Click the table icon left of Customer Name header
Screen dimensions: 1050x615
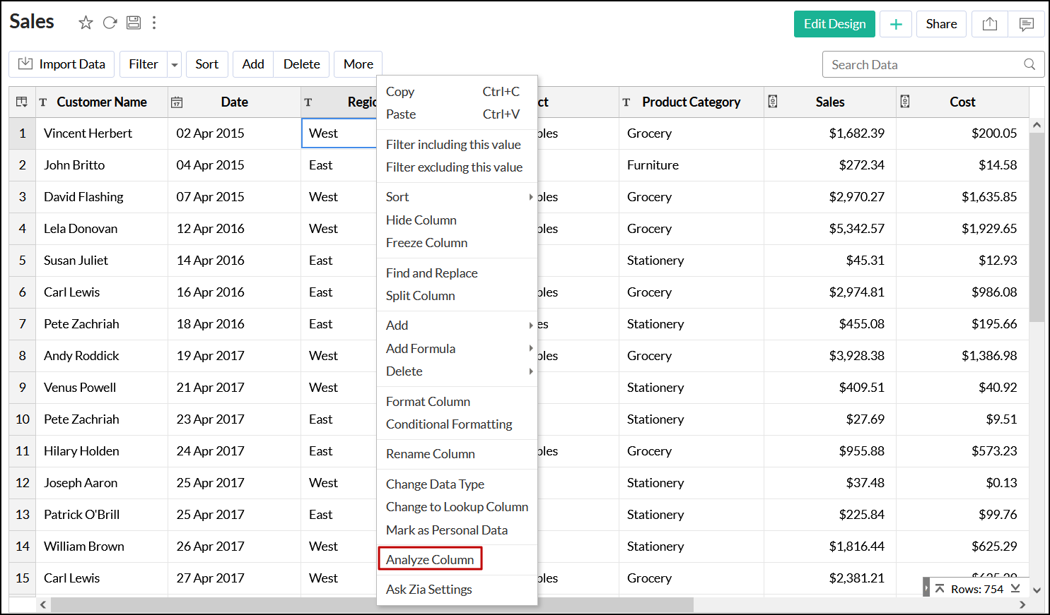coord(22,102)
